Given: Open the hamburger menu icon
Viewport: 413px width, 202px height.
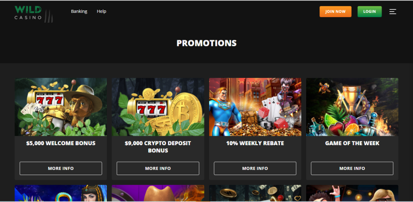Looking at the screenshot, I should click(393, 11).
